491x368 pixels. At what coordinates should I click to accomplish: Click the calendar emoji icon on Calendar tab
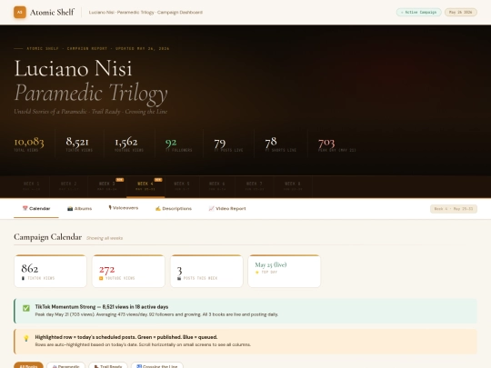click(25, 208)
